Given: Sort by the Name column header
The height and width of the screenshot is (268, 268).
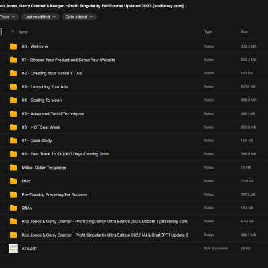Looking at the screenshot, I should 23,32.
